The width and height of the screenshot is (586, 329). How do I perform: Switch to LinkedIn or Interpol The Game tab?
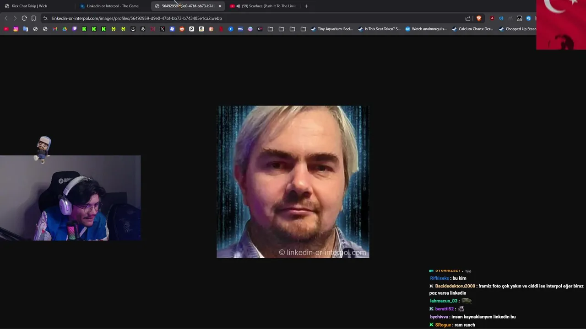pyautogui.click(x=113, y=6)
